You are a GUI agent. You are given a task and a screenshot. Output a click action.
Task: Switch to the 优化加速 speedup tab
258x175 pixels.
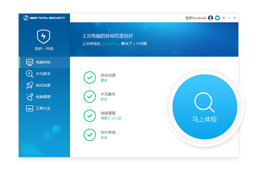tap(44, 85)
